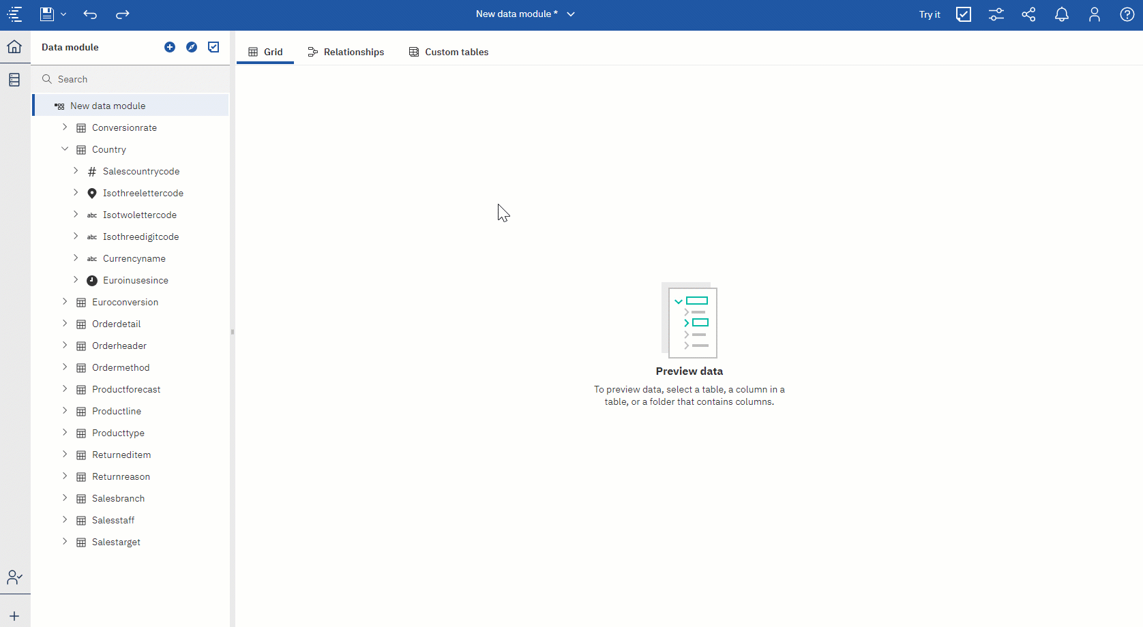Screen dimensions: 1143x627
Task: Click the Try it button
Action: click(930, 14)
